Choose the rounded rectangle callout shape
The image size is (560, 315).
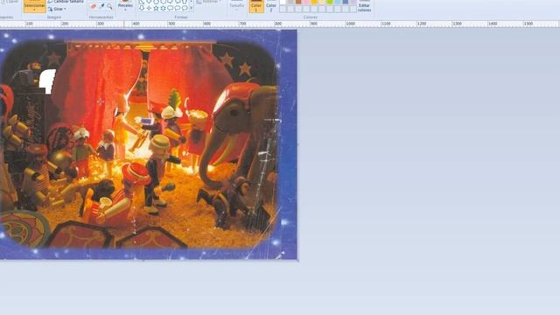[x=171, y=8]
